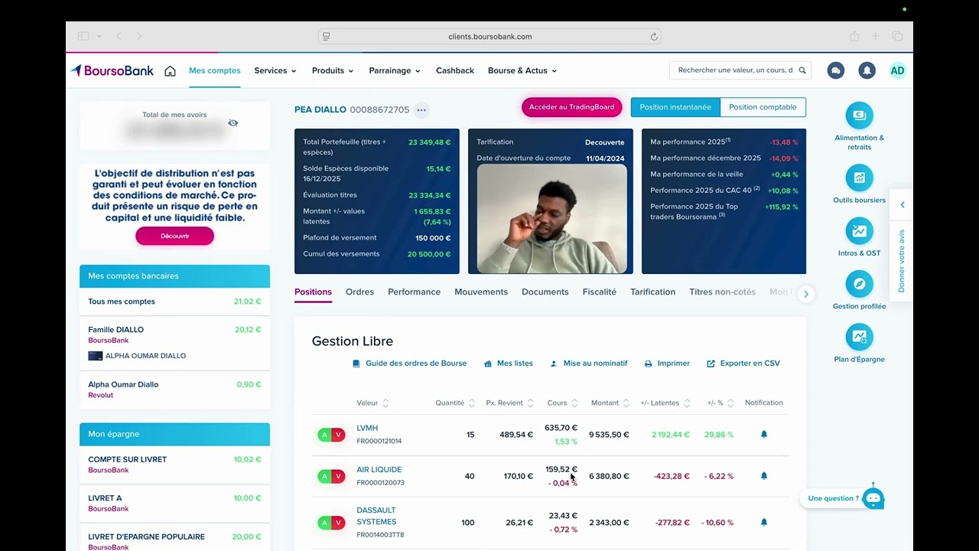Open the Mes comptes menu

point(215,70)
